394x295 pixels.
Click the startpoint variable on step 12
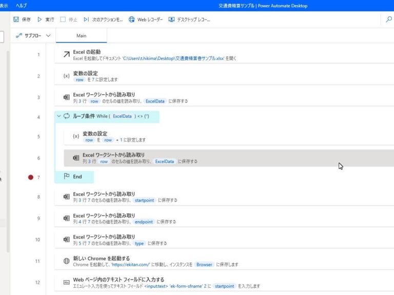(224, 286)
